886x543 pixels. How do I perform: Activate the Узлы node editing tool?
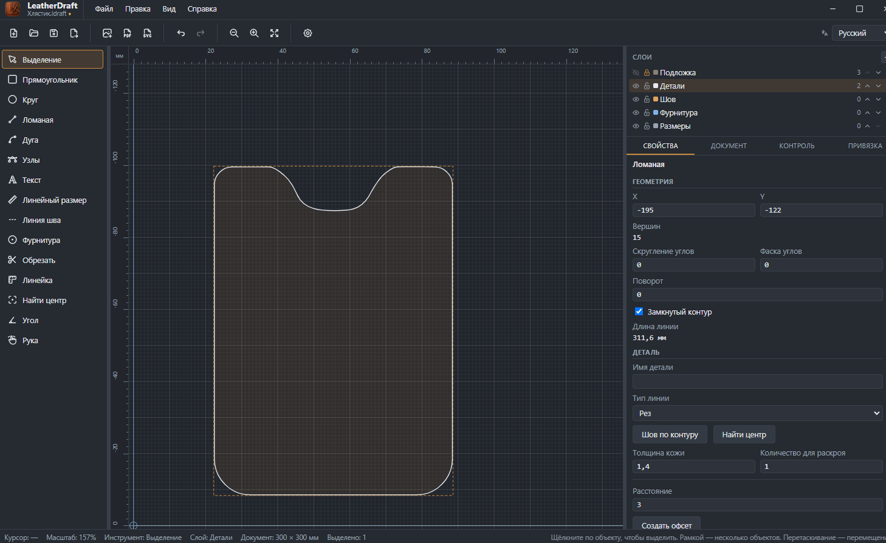click(53, 160)
